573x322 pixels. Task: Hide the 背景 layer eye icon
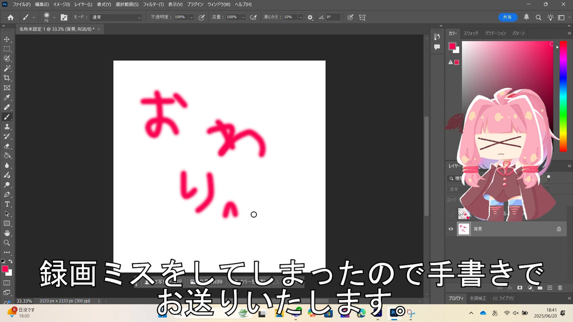[451, 229]
